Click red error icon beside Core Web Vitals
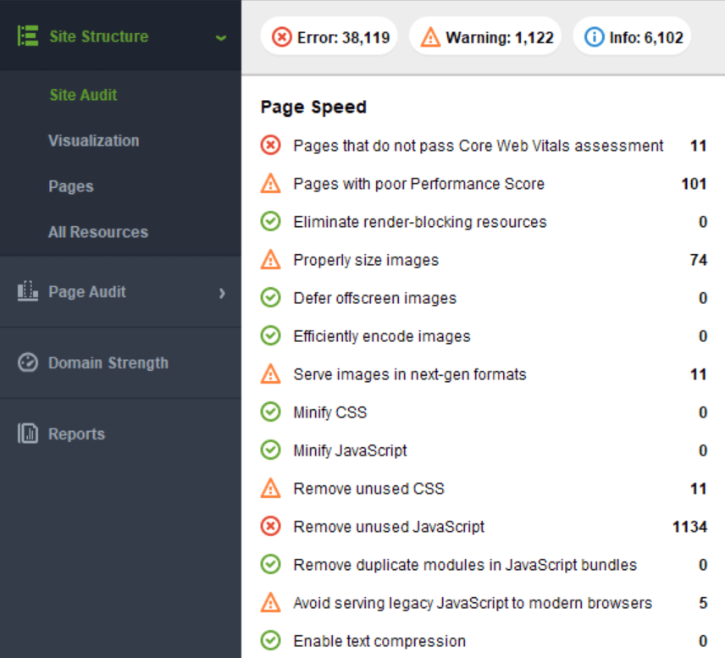The height and width of the screenshot is (658, 725). 270,146
